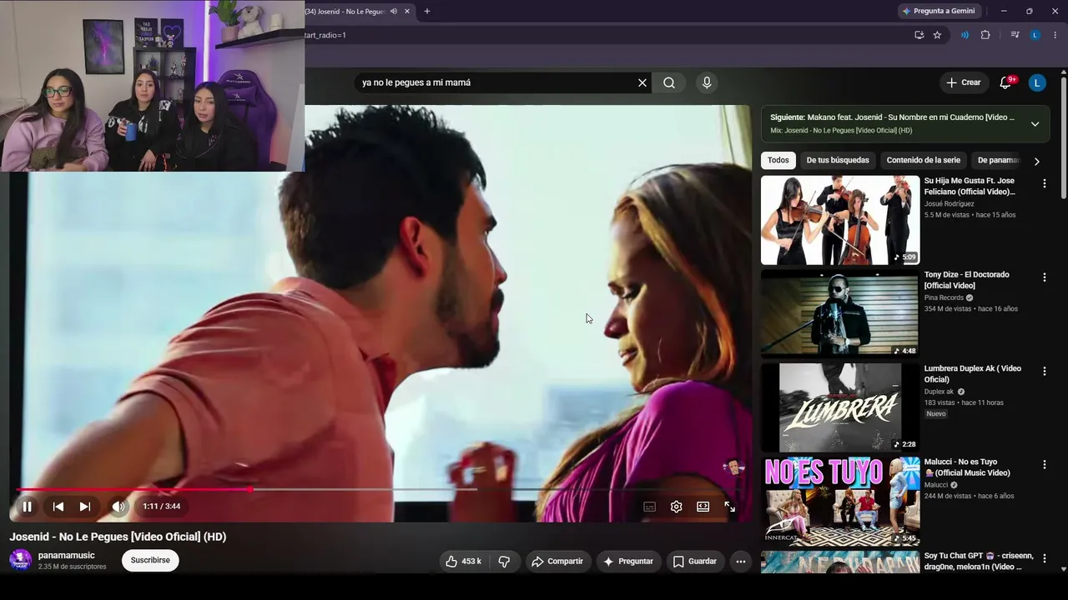Open a new browser tab
This screenshot has height=600, width=1068.
[427, 12]
